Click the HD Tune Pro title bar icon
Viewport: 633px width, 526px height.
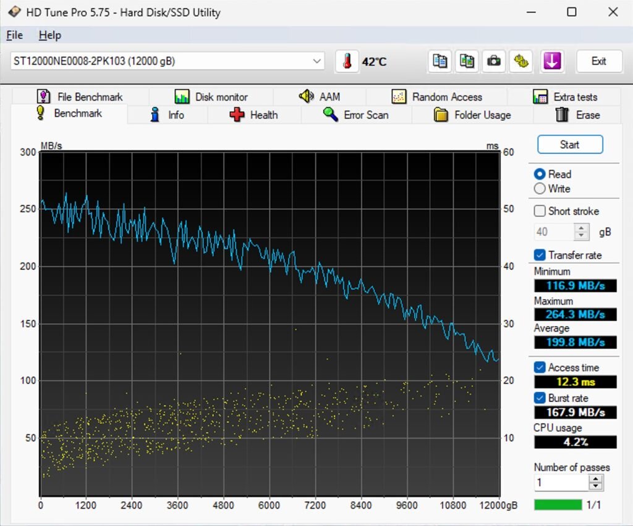tap(14, 12)
